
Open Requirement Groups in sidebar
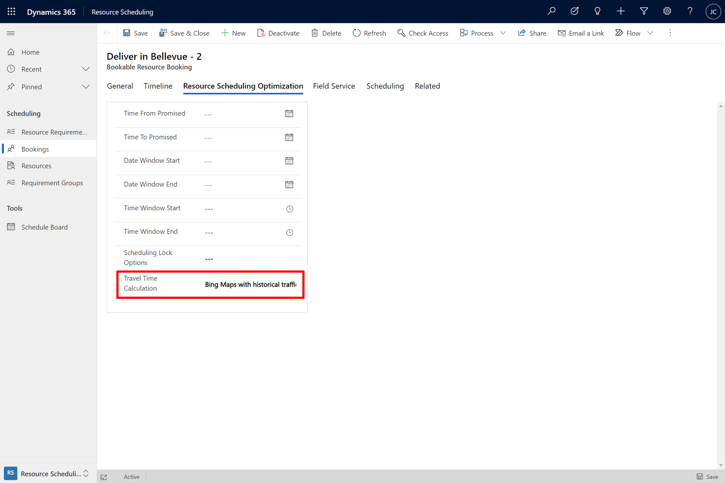(48, 183)
